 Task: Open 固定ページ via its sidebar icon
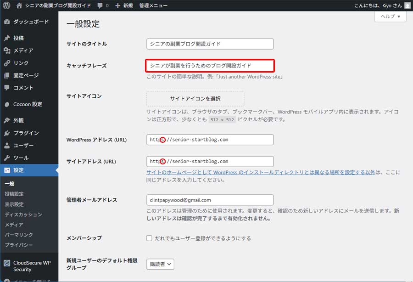[x=6, y=75]
